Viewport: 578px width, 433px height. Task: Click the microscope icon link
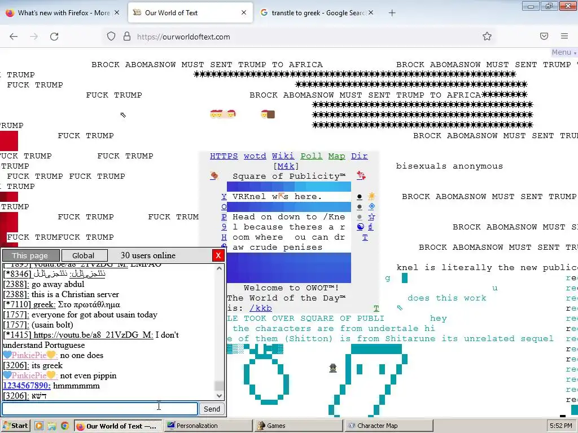371,227
